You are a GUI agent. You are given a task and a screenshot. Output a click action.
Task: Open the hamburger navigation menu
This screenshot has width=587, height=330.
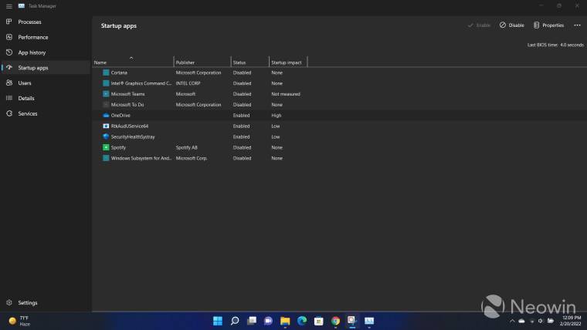(x=8, y=5)
